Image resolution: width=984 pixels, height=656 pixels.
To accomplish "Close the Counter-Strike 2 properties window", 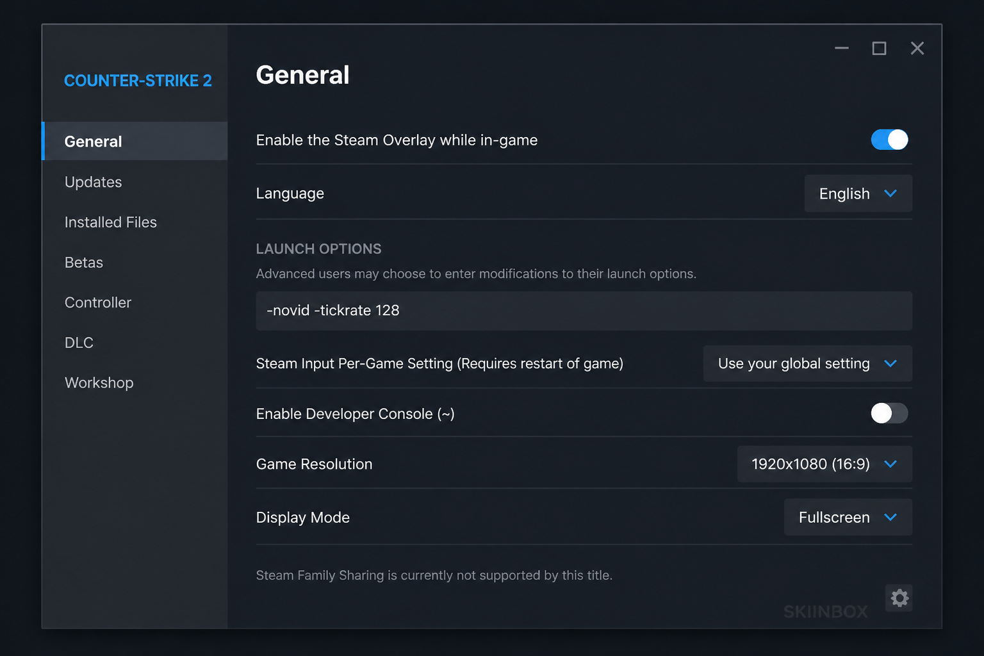I will 917,48.
